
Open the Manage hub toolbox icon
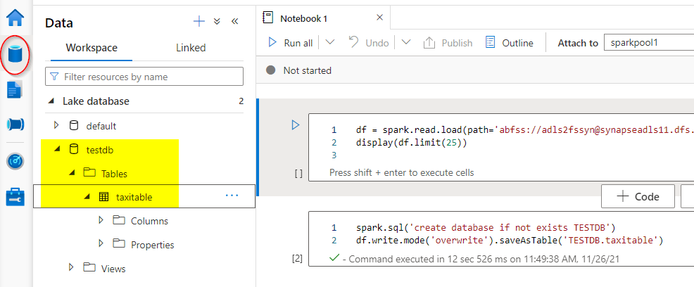pos(15,197)
